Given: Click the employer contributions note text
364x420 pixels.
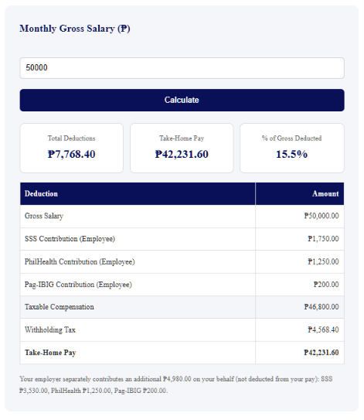Looking at the screenshot, I should (176, 385).
